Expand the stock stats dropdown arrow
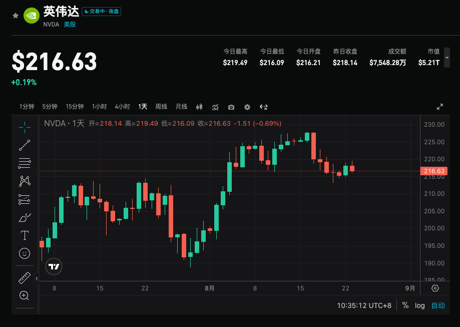The width and height of the screenshot is (460, 327). [447, 58]
